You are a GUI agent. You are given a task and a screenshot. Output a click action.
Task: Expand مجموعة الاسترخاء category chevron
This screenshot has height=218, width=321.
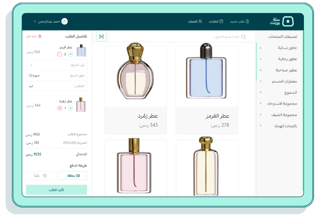point(261,103)
